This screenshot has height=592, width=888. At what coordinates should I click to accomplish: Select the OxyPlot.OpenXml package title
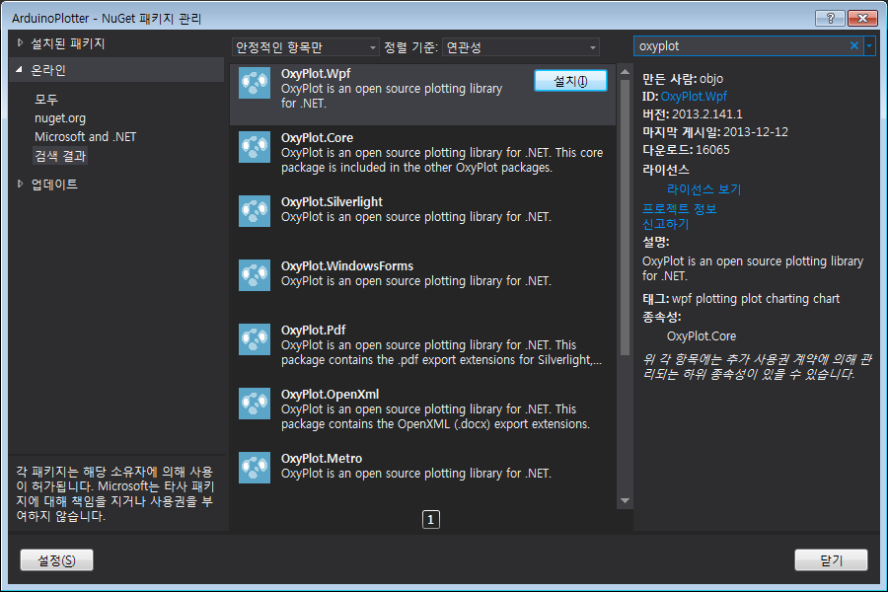[331, 394]
